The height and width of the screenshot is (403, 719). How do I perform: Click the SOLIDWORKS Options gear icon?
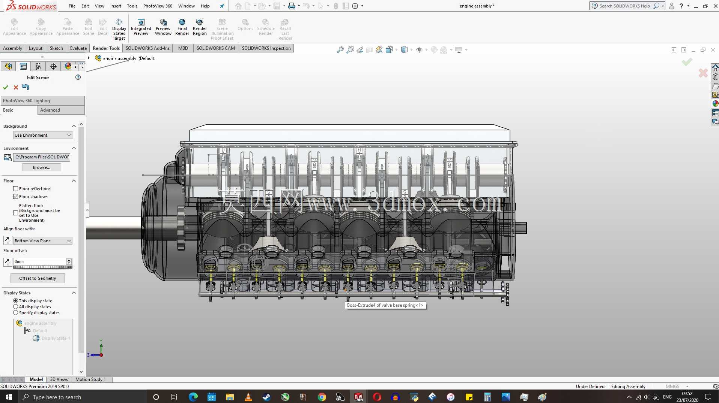pyautogui.click(x=355, y=6)
